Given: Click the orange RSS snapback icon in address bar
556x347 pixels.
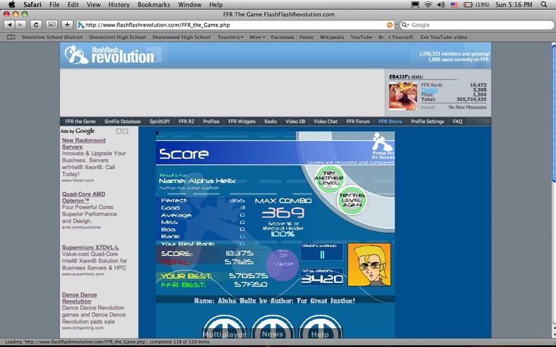Looking at the screenshot, I should pos(390,25).
